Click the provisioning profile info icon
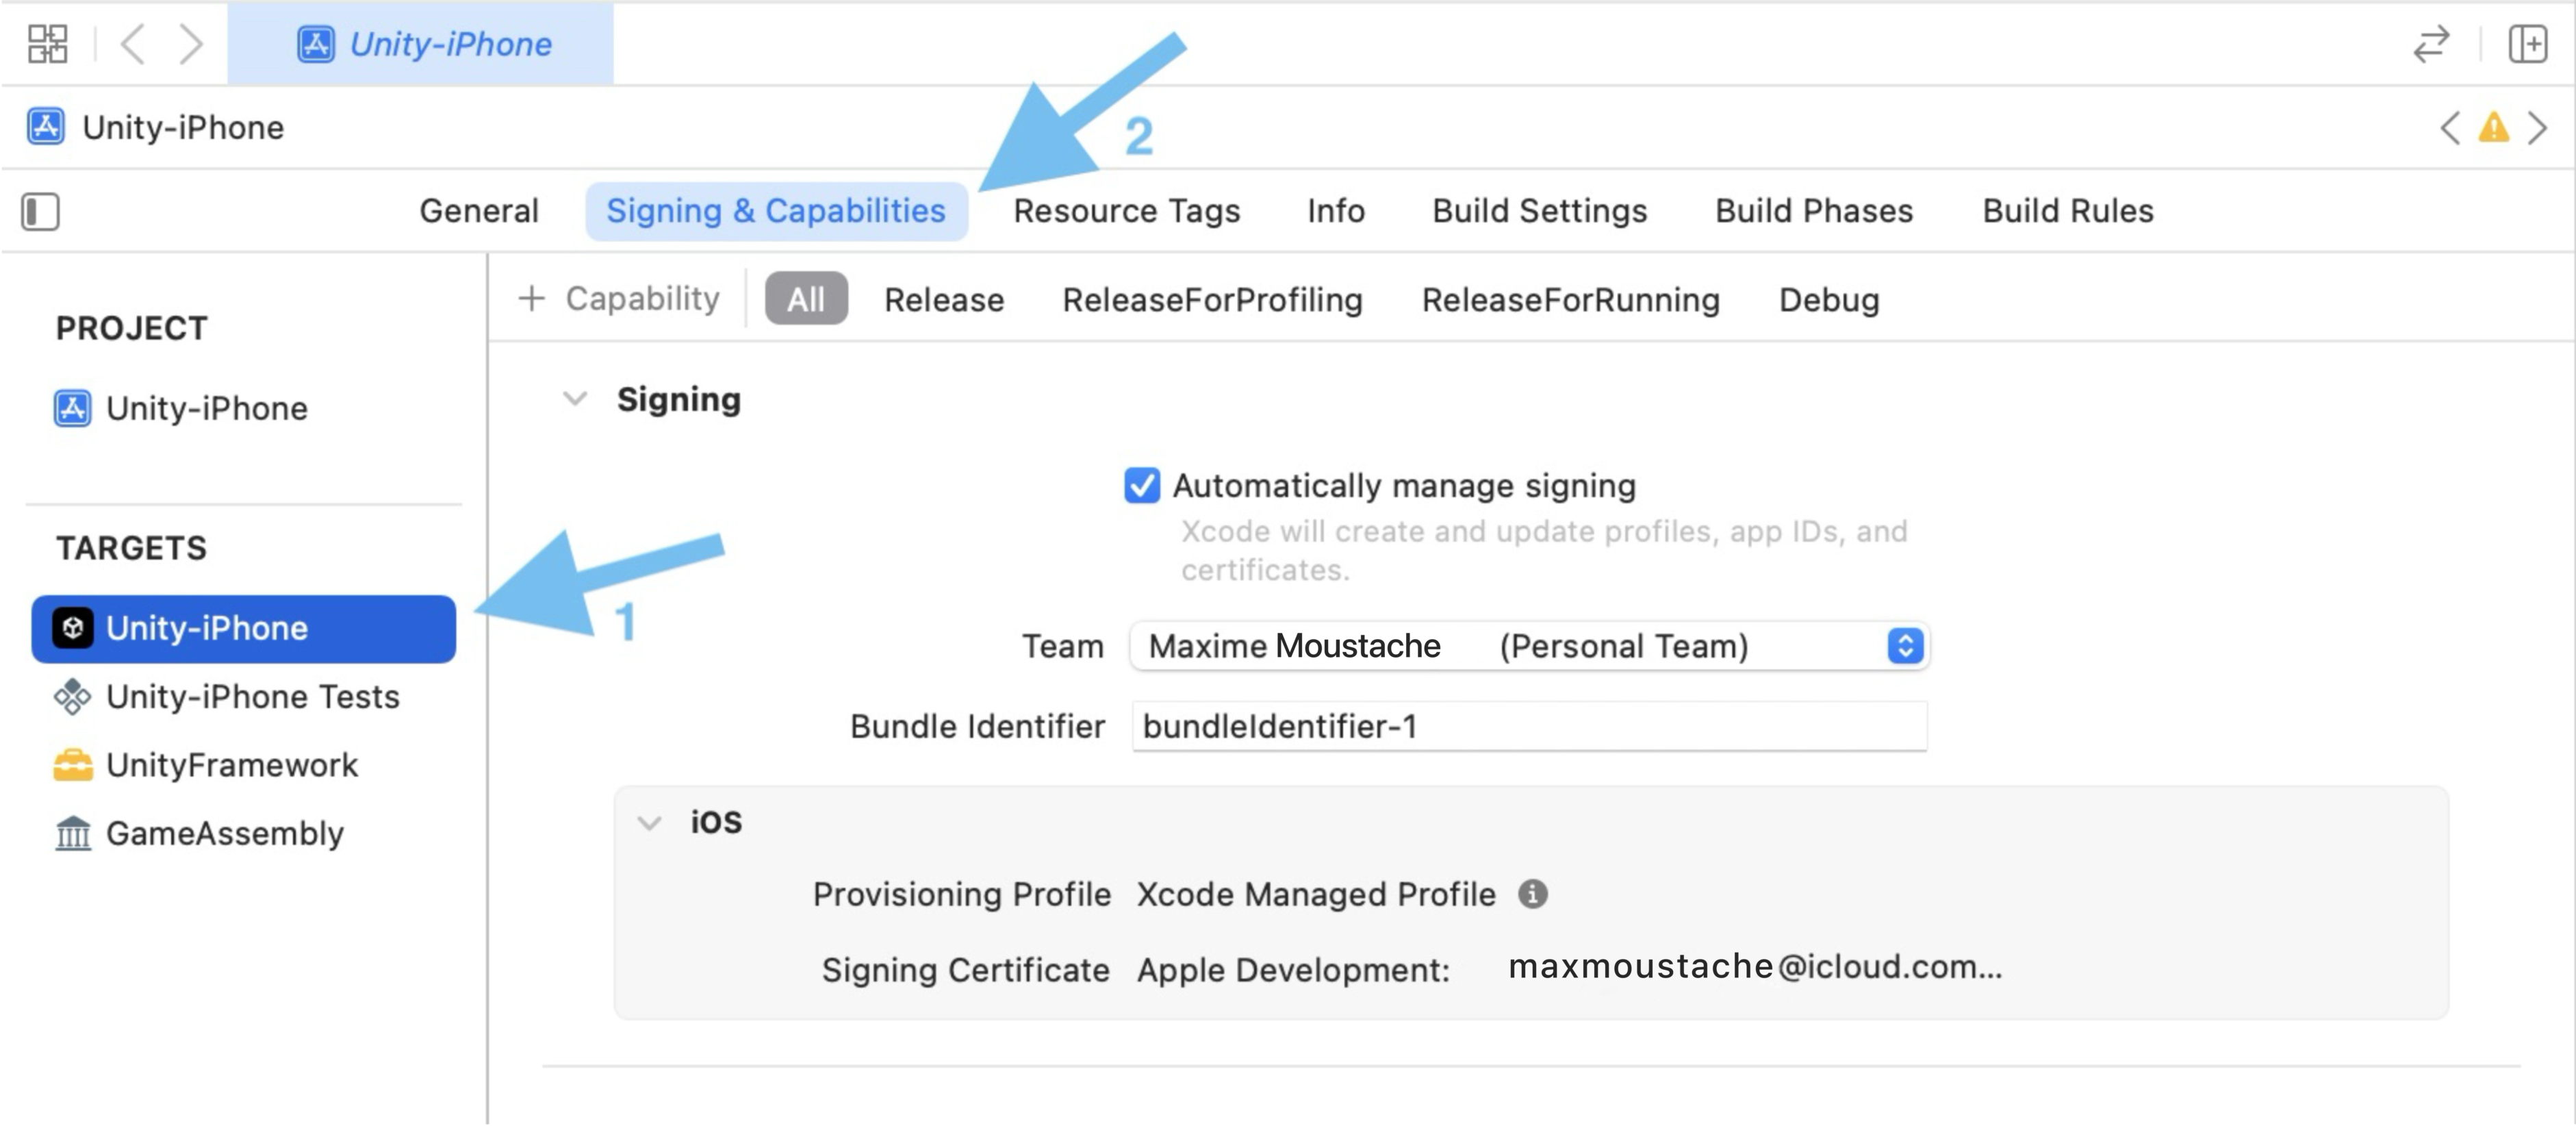The height and width of the screenshot is (1126, 2576). [x=1532, y=894]
